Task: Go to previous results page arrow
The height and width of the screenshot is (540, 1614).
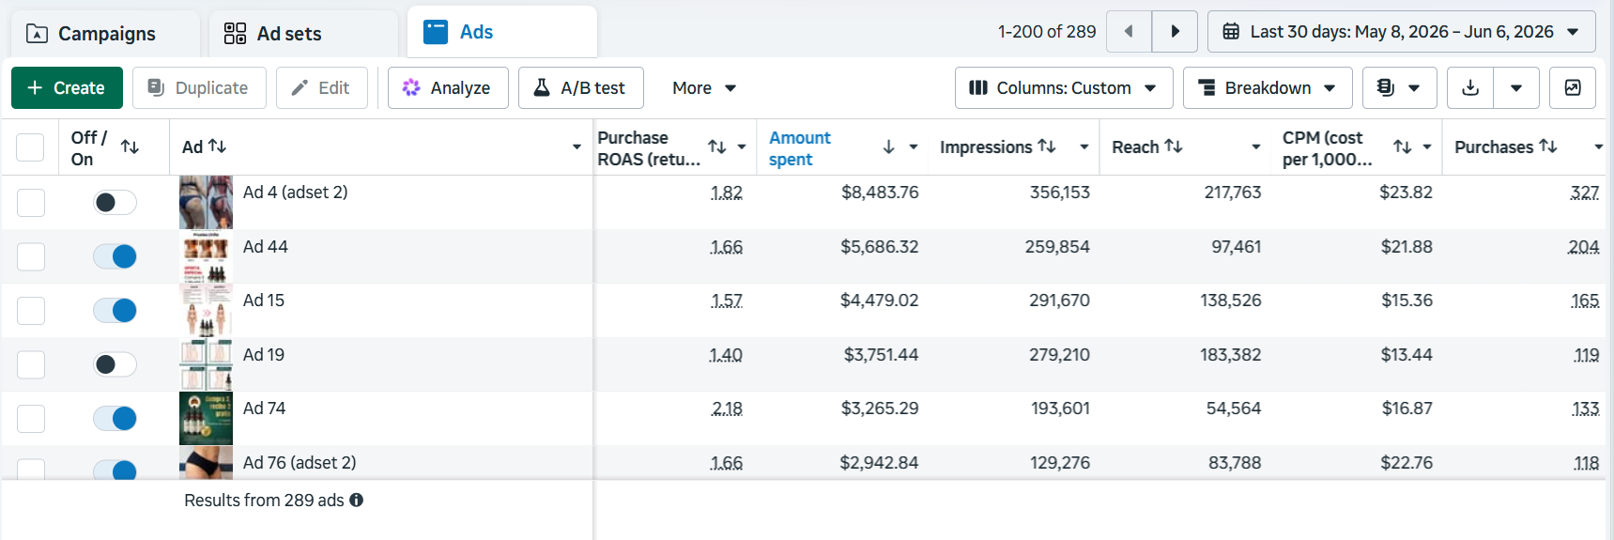Action: [x=1129, y=32]
